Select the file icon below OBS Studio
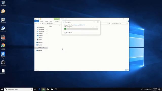 [3, 72]
